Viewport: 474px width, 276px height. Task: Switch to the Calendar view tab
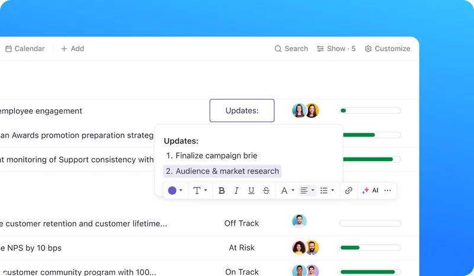pos(25,49)
